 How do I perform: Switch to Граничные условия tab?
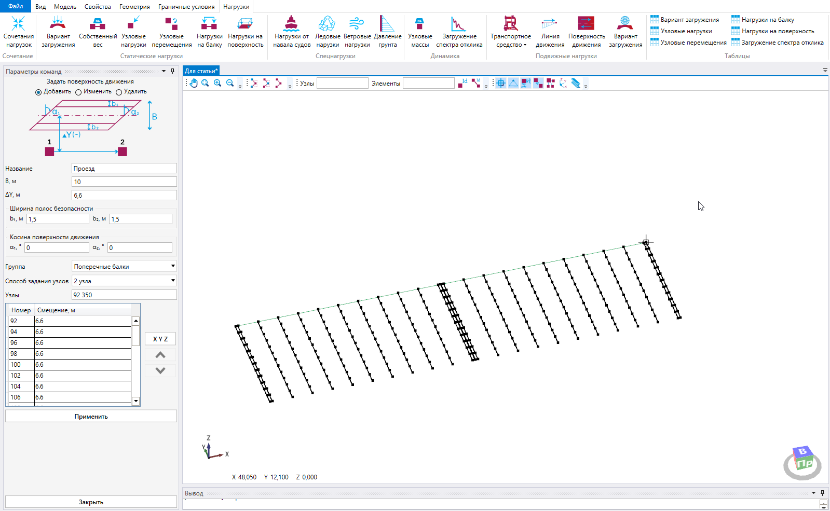point(186,7)
